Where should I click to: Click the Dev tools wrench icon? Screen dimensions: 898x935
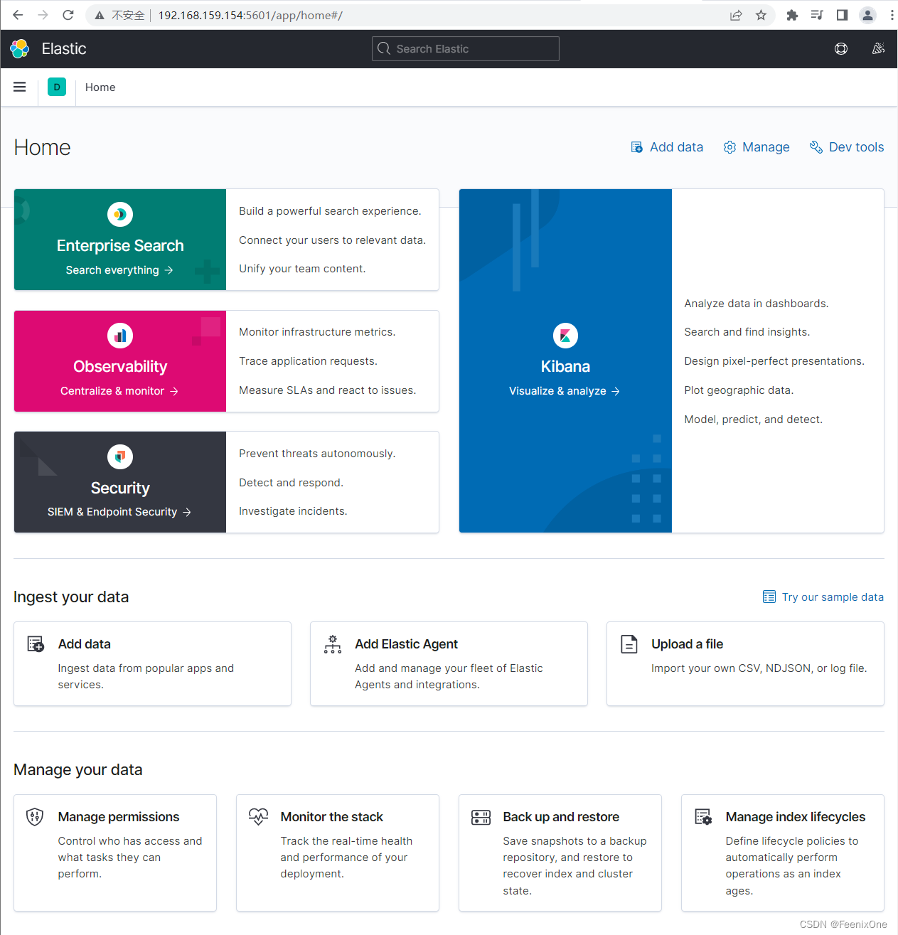coord(816,147)
